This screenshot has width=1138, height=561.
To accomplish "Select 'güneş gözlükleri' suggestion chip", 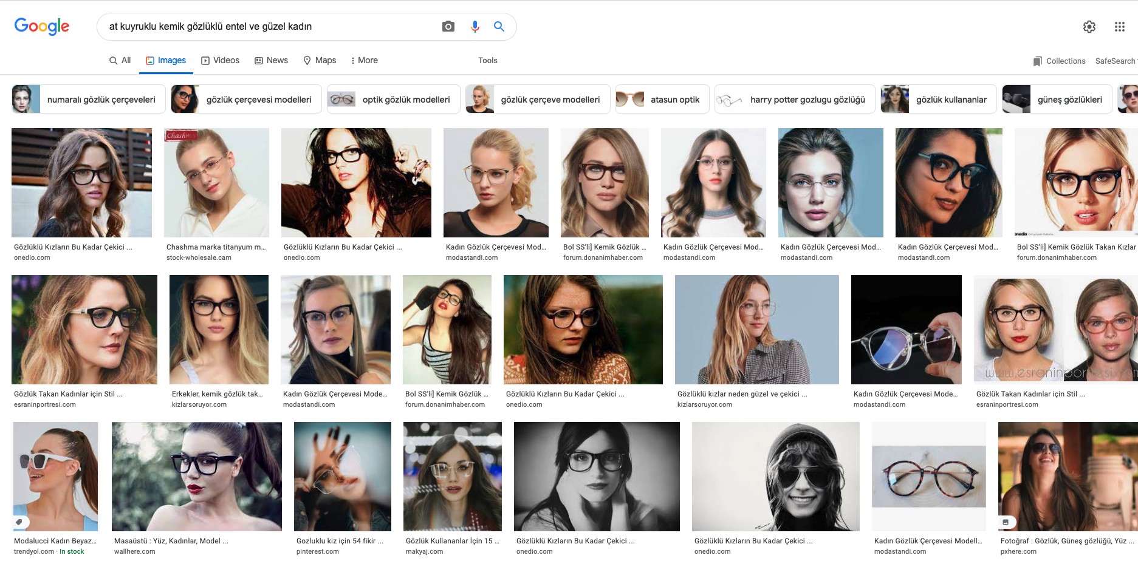I will pyautogui.click(x=1057, y=99).
